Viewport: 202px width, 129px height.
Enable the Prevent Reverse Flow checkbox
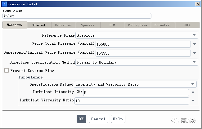[7, 71]
